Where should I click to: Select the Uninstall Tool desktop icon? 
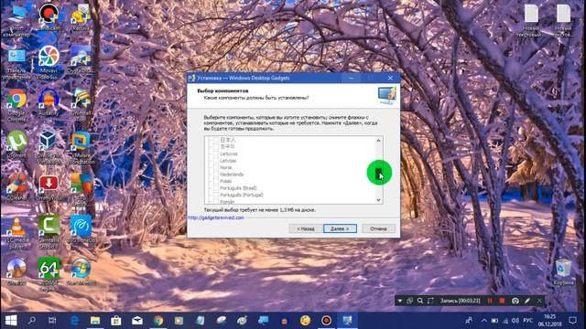click(81, 105)
